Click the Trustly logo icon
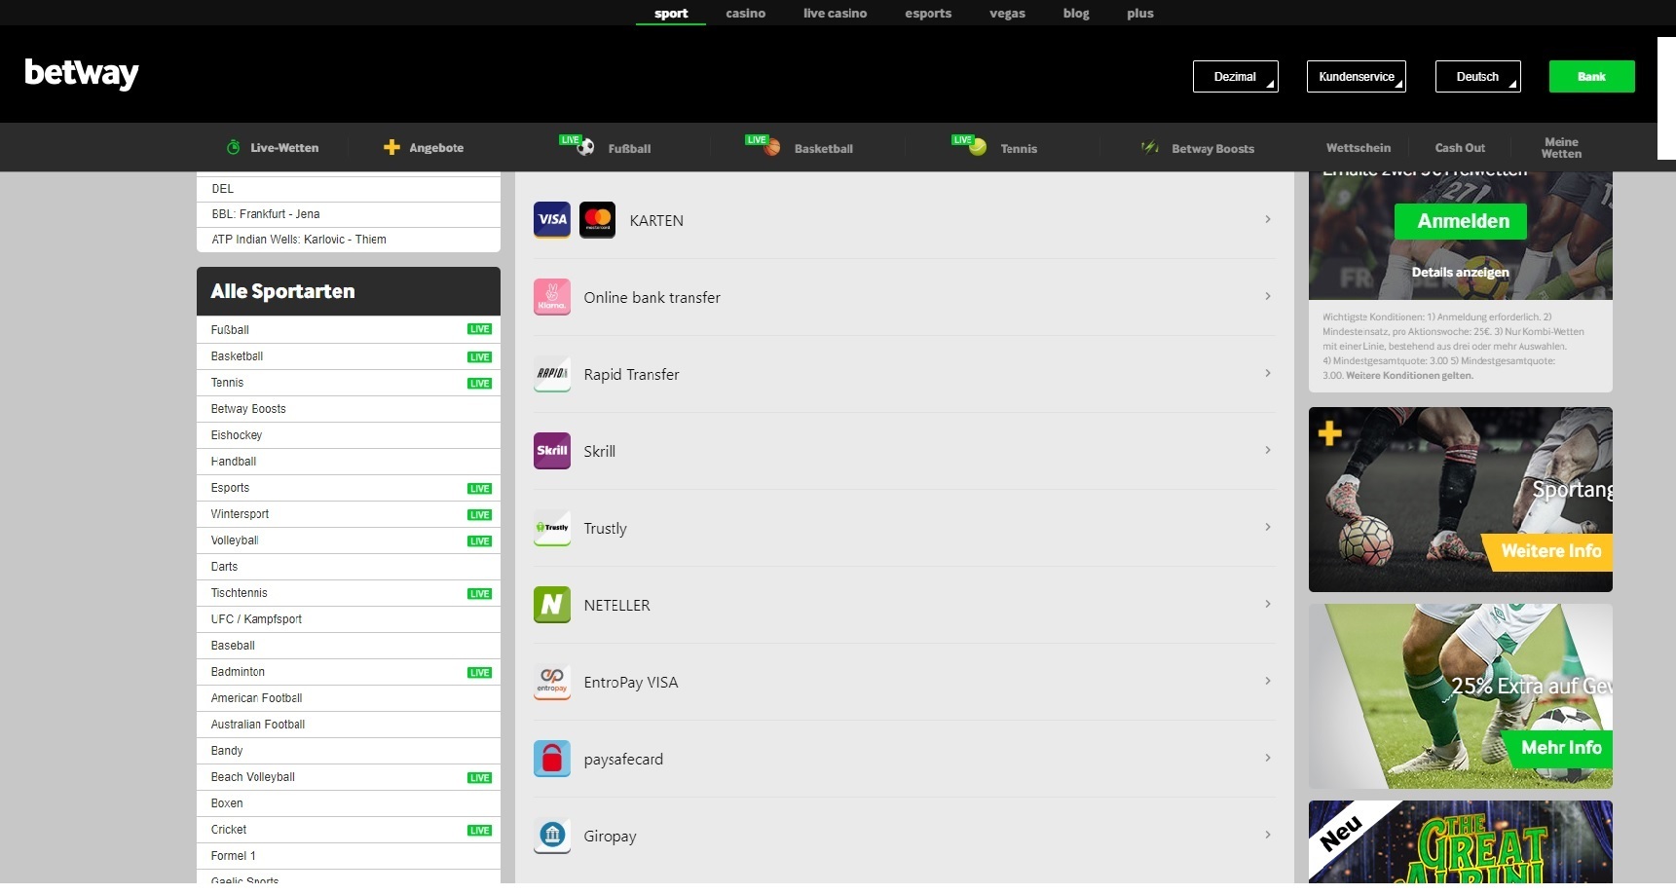Viewport: 1676px width, 894px height. point(552,528)
